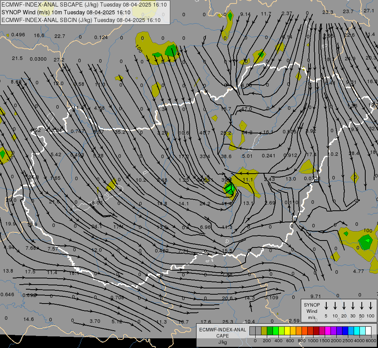Click the '1000' tick label on the color bar
Viewport: 378px width, 348px height.
[x=313, y=341]
